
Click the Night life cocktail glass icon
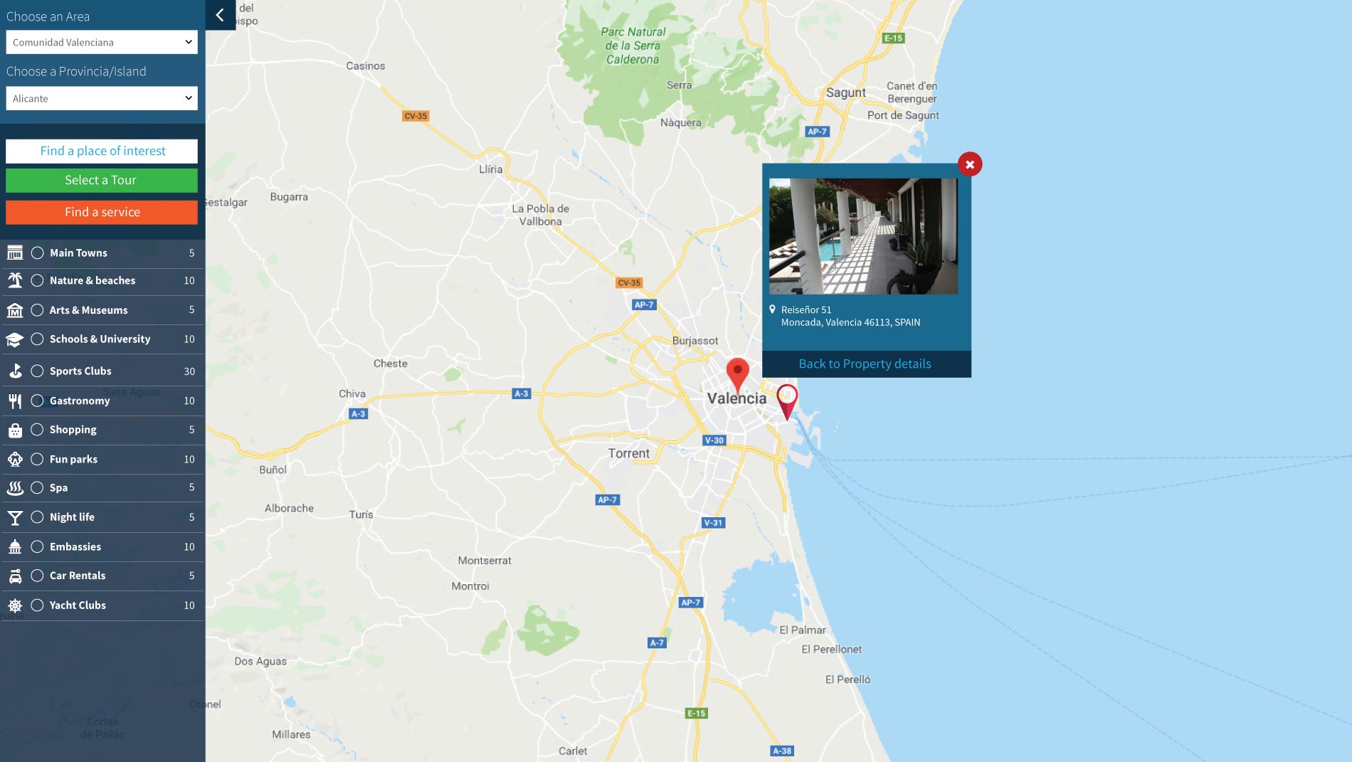click(15, 517)
